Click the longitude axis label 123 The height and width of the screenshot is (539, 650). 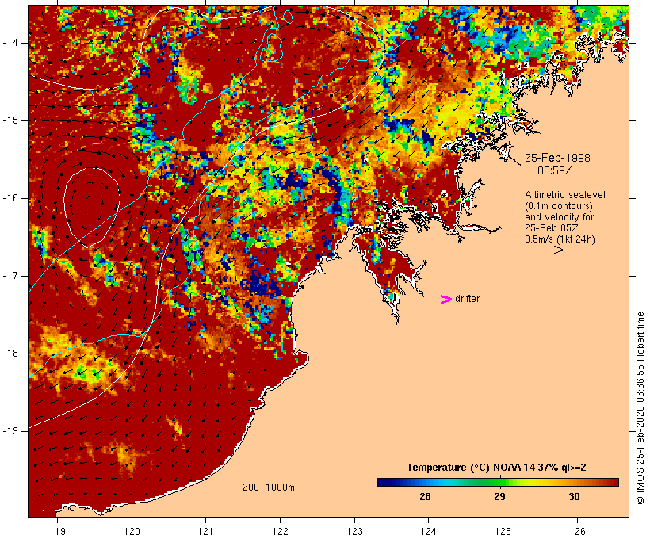click(354, 531)
